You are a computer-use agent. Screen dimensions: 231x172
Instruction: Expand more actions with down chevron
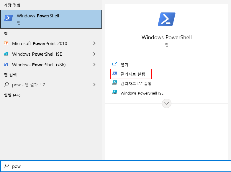[167, 103]
